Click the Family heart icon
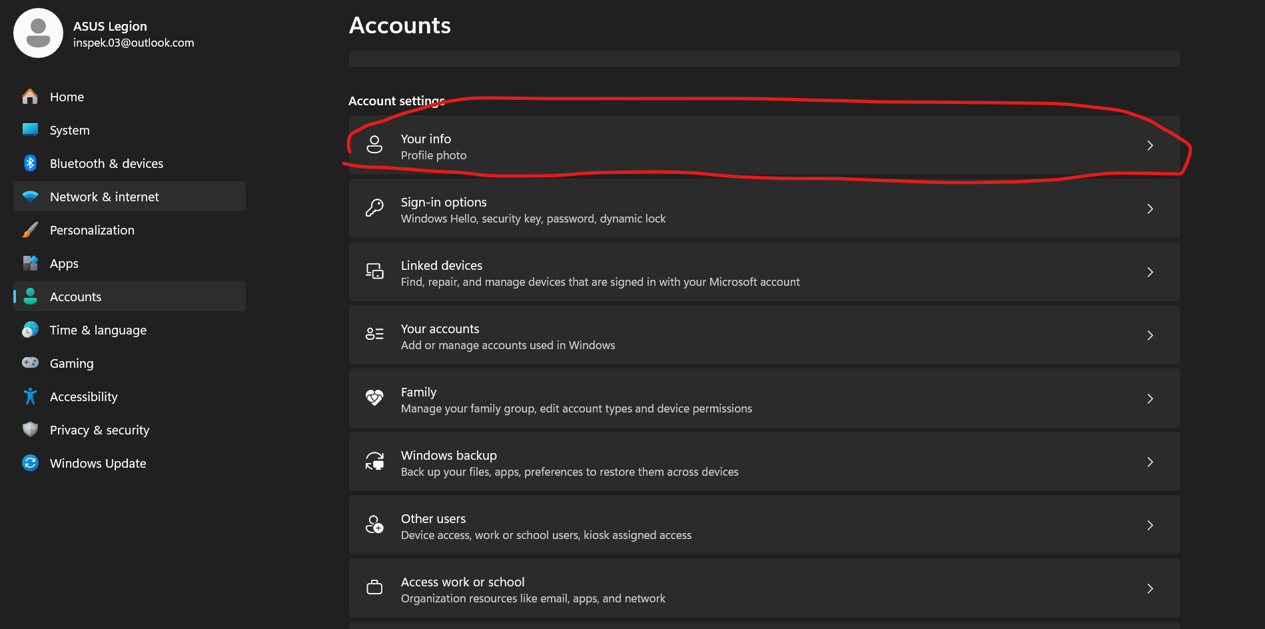Image resolution: width=1265 pixels, height=629 pixels. [x=374, y=398]
